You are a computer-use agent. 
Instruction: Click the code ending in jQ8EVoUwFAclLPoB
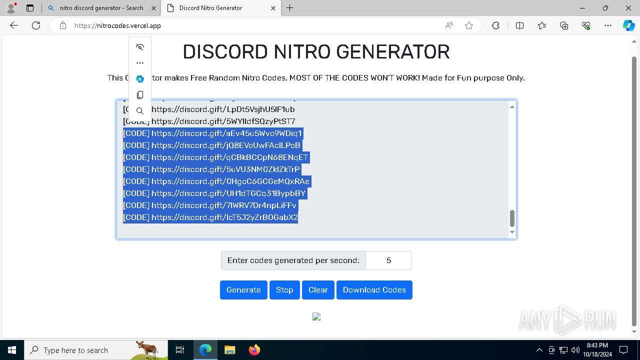[x=212, y=145]
